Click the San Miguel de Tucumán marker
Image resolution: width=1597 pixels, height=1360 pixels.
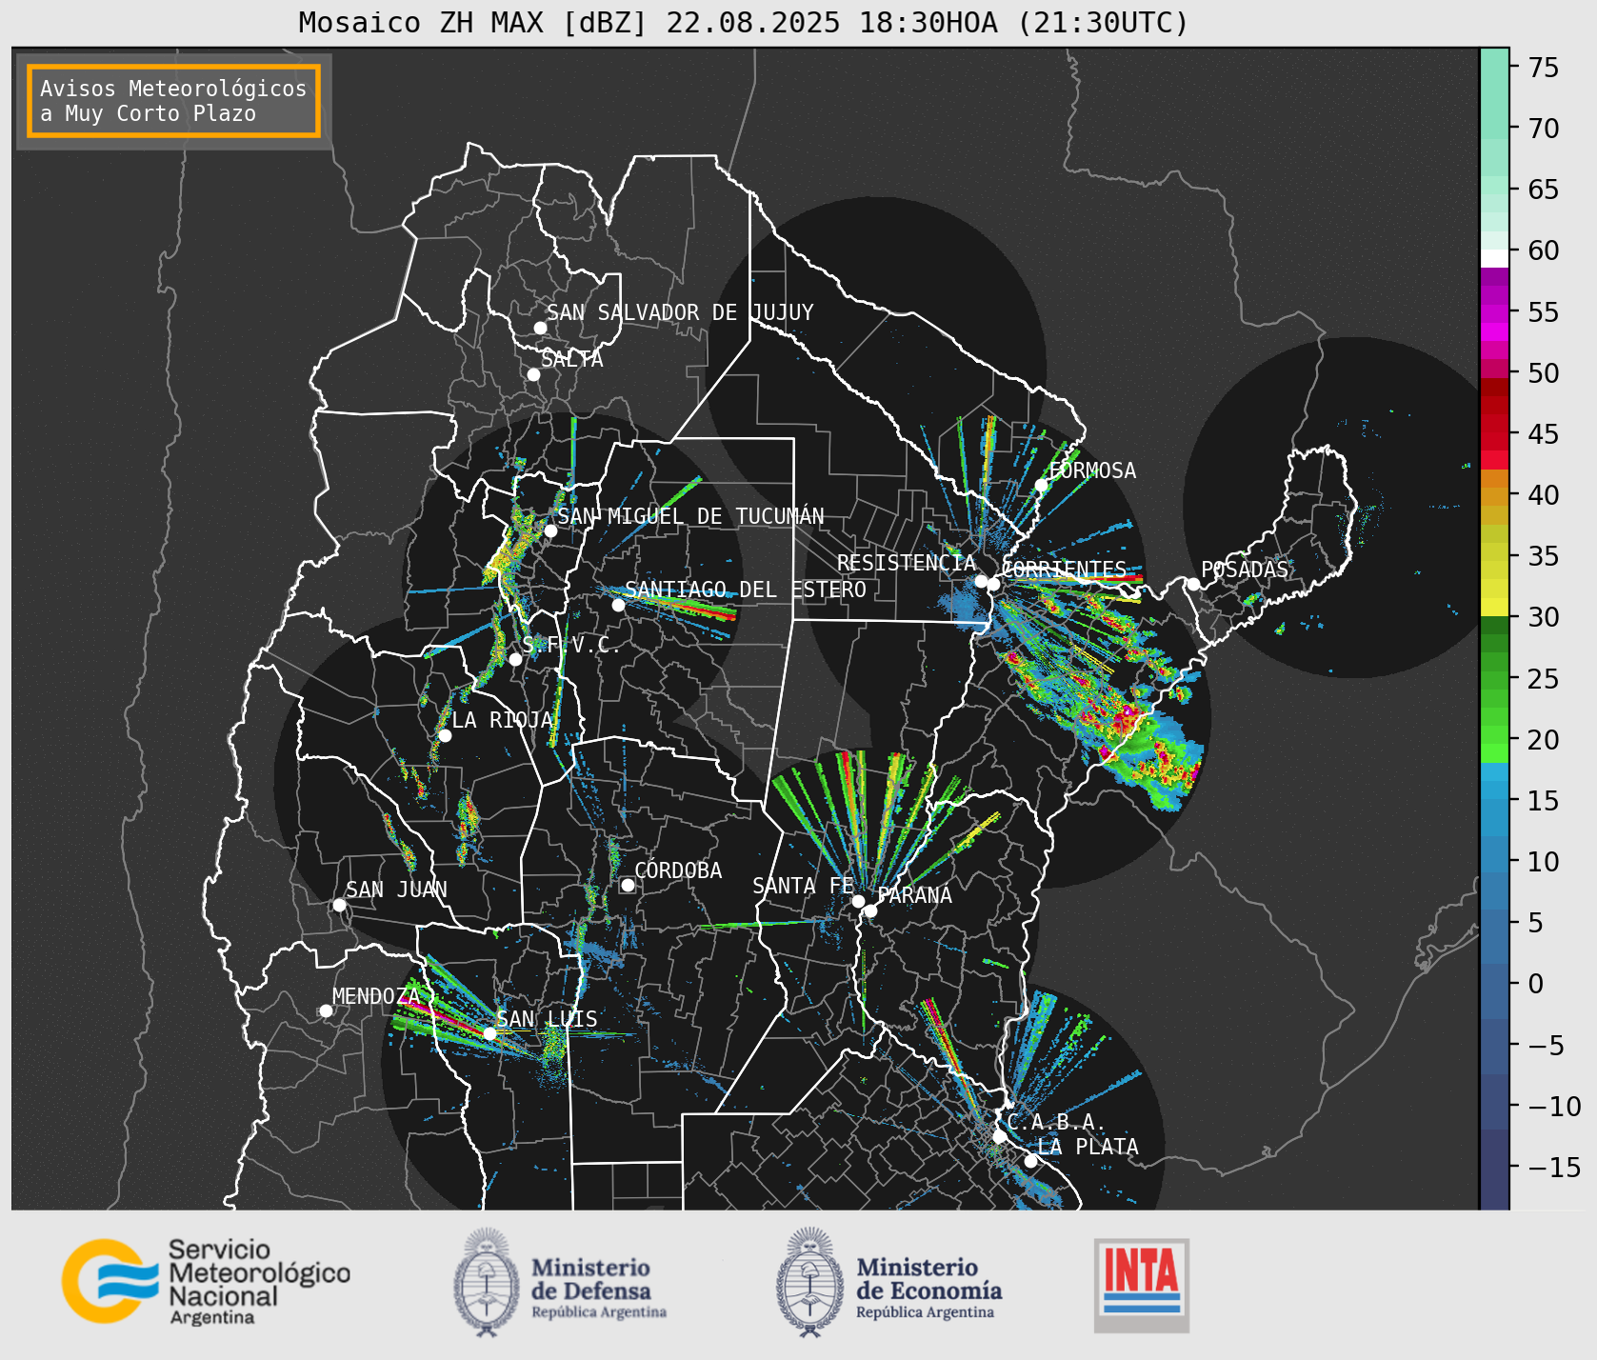549,530
